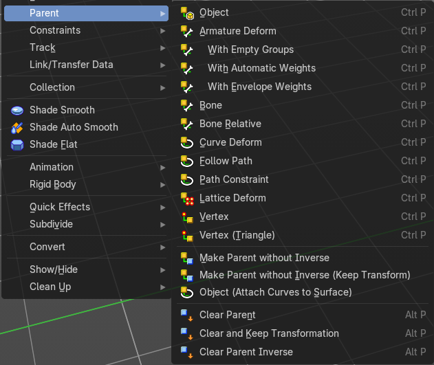This screenshot has height=365, width=434.
Task: Choose Object parenting option
Action: click(303, 12)
